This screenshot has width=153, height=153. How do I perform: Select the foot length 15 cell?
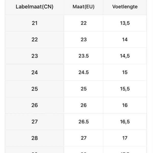tap(125, 72)
